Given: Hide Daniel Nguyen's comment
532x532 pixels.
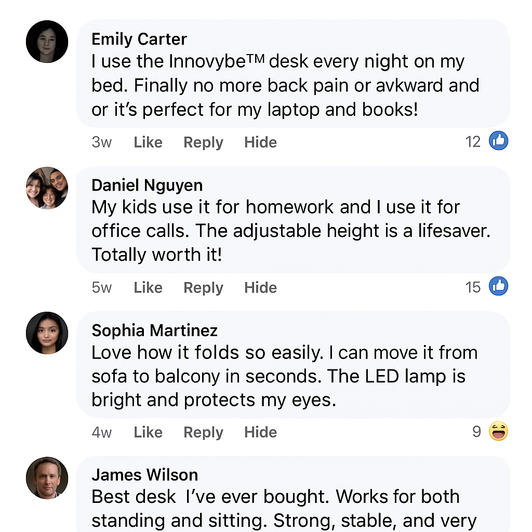Looking at the screenshot, I should coord(260,288).
